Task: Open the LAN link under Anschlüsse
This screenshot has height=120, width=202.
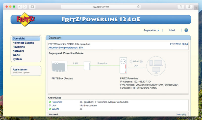Action: (x=54, y=105)
